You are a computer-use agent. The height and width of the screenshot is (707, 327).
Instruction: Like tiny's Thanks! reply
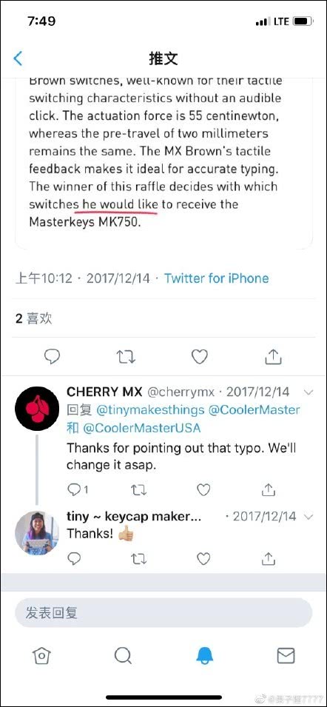point(203,559)
